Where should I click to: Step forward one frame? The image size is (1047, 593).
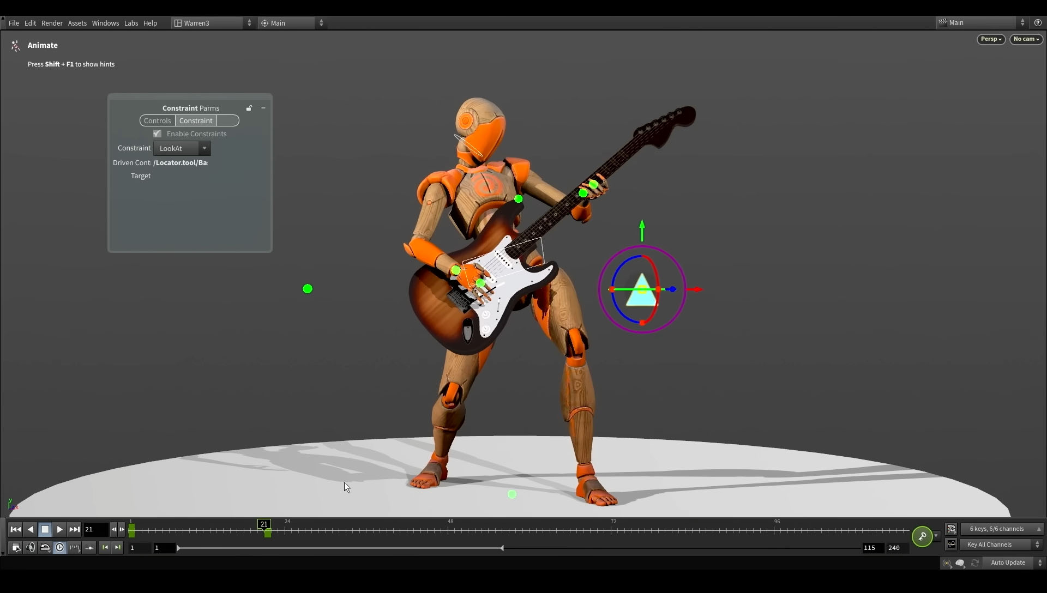[122, 529]
